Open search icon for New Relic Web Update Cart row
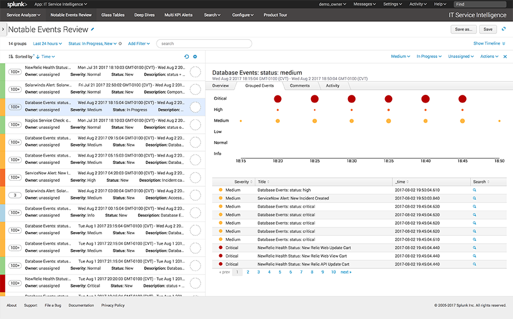This screenshot has height=319, width=513. tap(474, 248)
